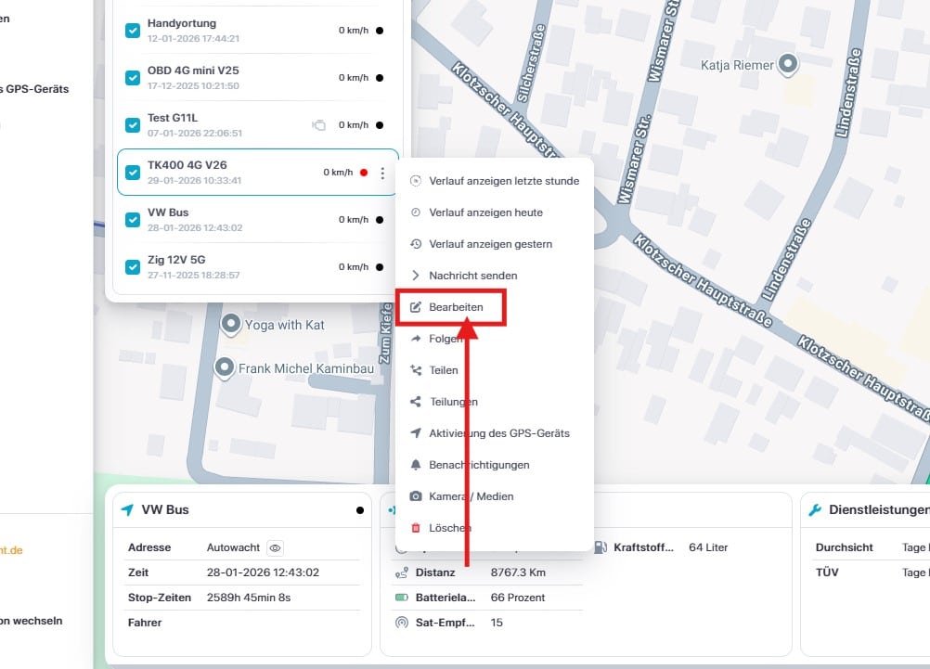Toggle the eye icon next to Autowacht address

[275, 548]
